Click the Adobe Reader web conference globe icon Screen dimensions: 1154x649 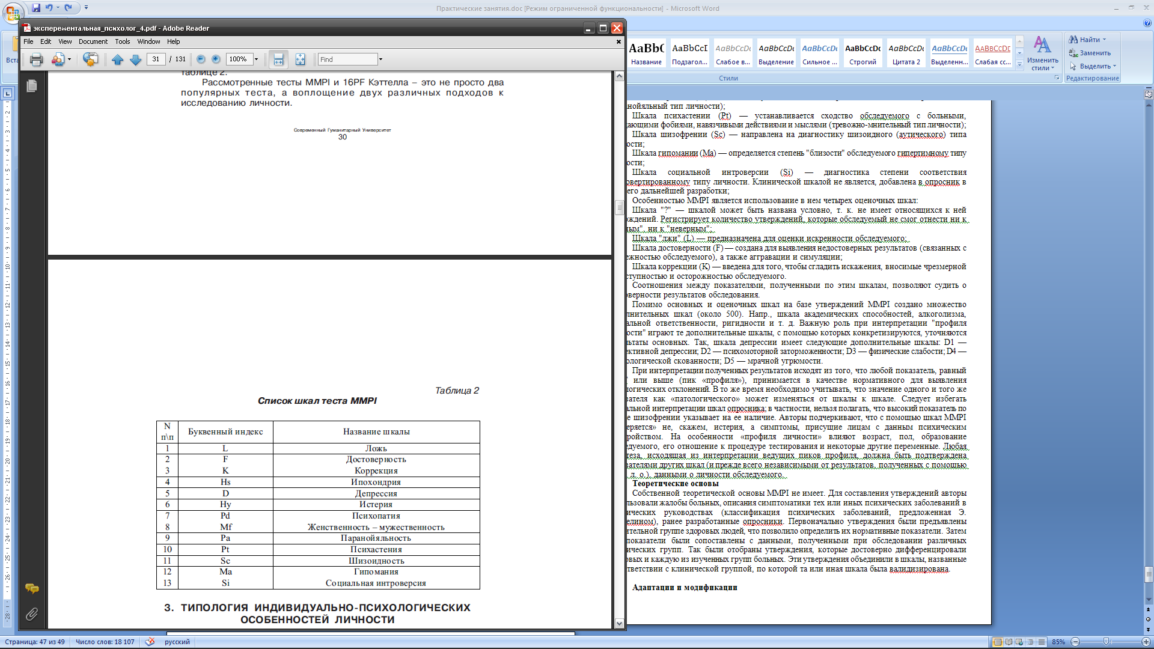pos(90,59)
